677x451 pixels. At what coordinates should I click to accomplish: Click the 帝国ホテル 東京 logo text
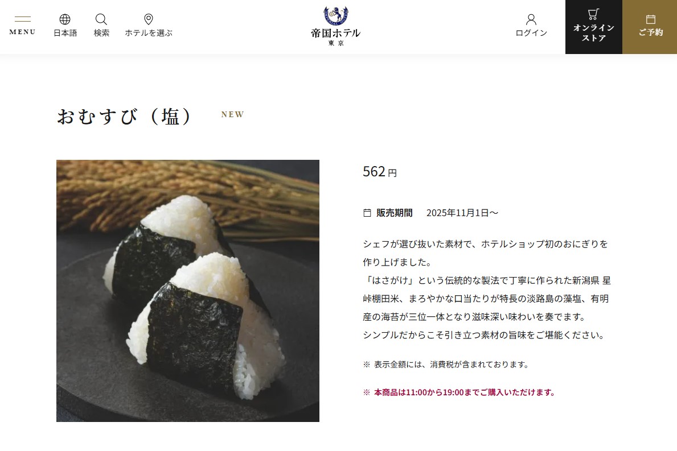(x=335, y=37)
